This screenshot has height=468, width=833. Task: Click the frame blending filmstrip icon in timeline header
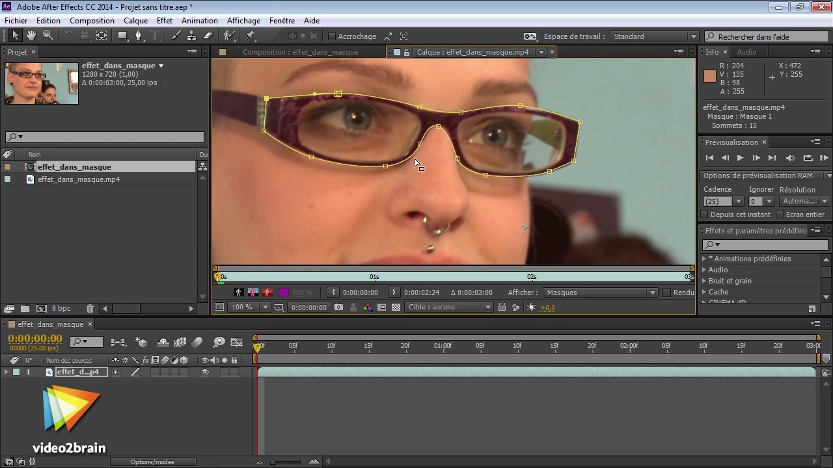coord(180,342)
